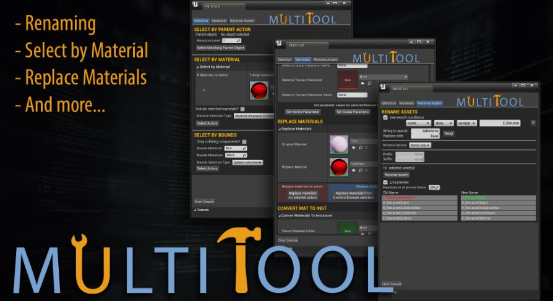Viewport: 553px width, 301px height.
Task: Click String to search field 'Selections'
Action: [x=425, y=131]
